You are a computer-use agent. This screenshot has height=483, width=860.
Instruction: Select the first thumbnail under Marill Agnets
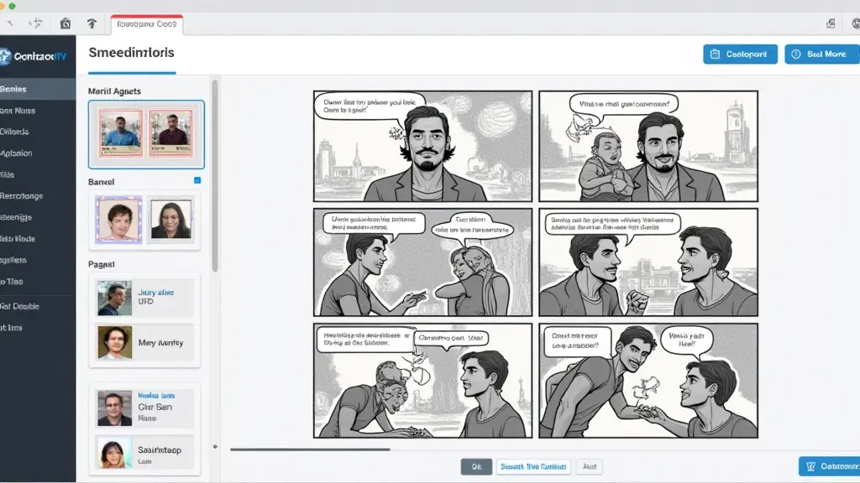[x=122, y=134]
